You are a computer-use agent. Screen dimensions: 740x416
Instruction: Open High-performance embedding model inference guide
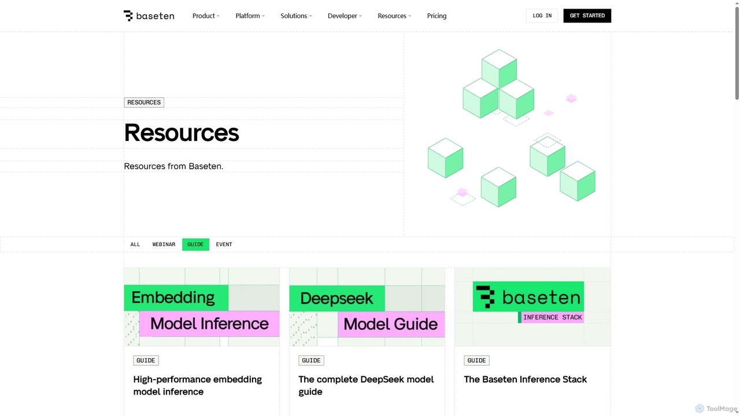point(197,385)
